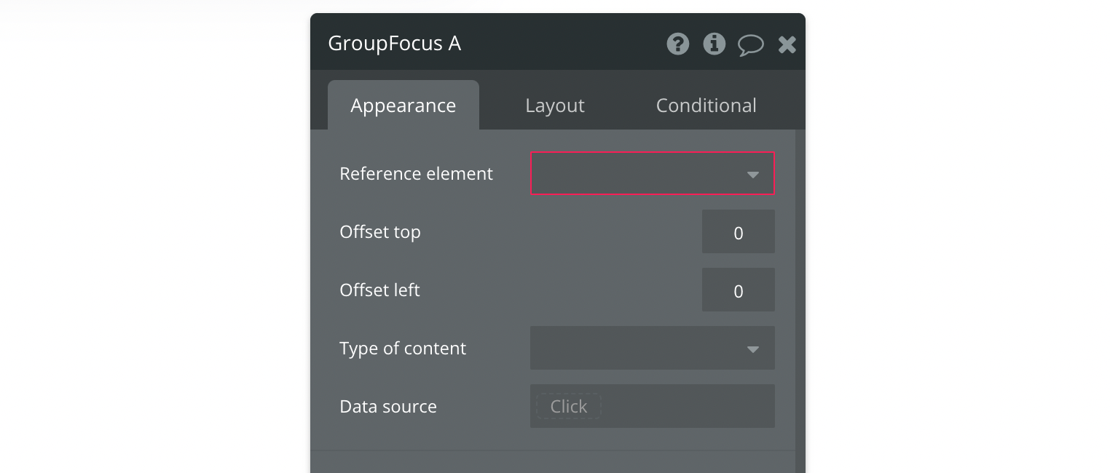Open the Reference element dropdown

click(653, 173)
